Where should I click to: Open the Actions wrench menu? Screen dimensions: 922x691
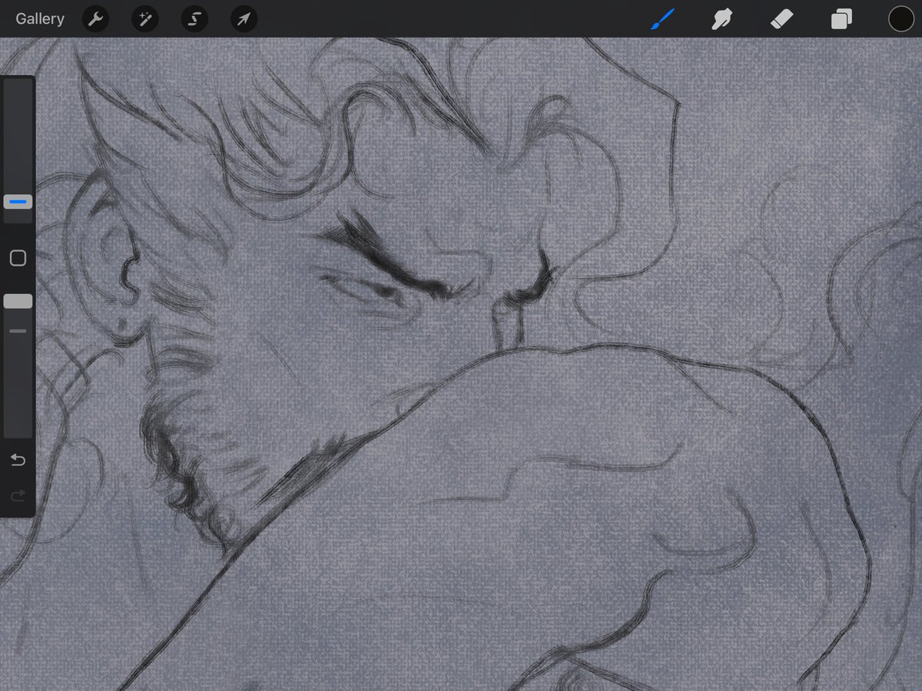click(x=95, y=19)
